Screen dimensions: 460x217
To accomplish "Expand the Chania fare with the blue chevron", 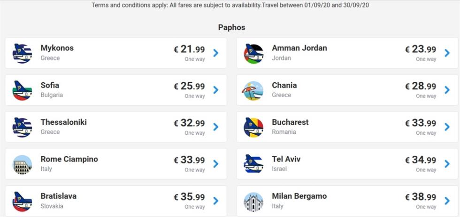I will pos(447,90).
